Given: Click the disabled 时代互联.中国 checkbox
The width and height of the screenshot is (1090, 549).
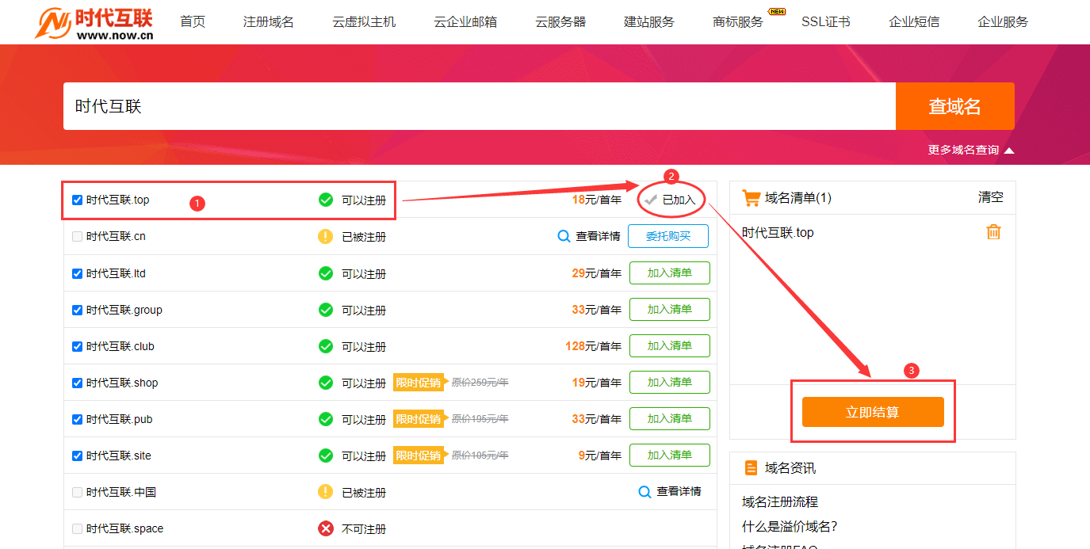Looking at the screenshot, I should 77,492.
